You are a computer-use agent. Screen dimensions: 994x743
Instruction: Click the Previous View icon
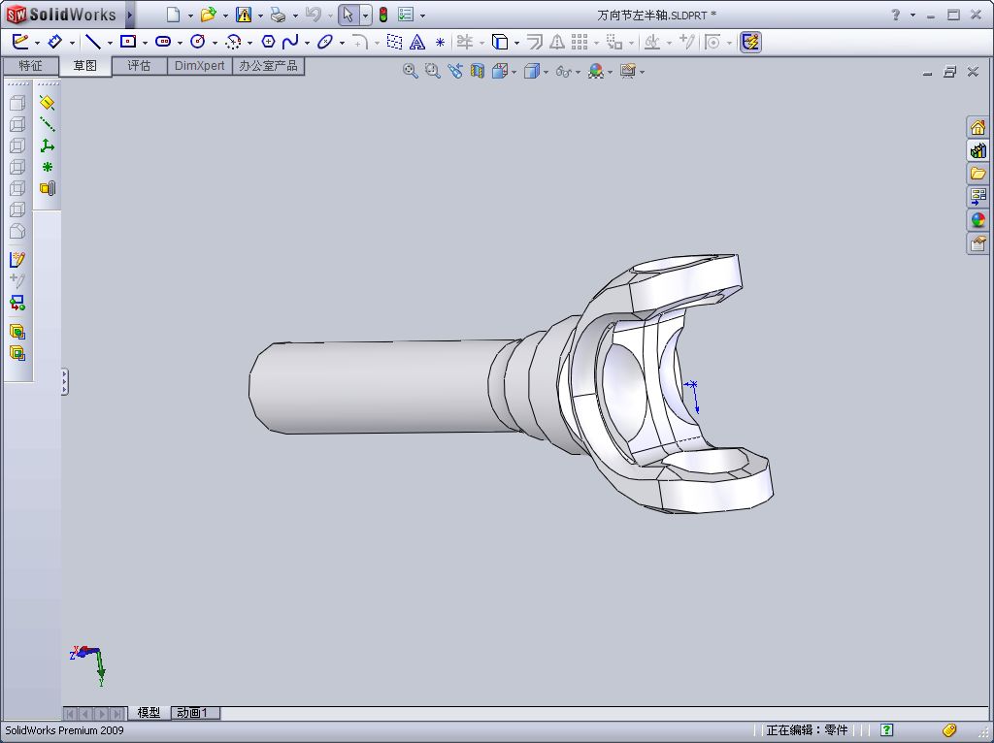pos(455,71)
